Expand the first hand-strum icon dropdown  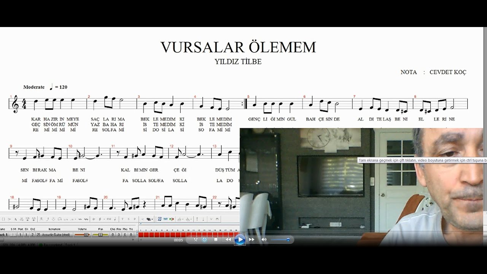pos(183,219)
